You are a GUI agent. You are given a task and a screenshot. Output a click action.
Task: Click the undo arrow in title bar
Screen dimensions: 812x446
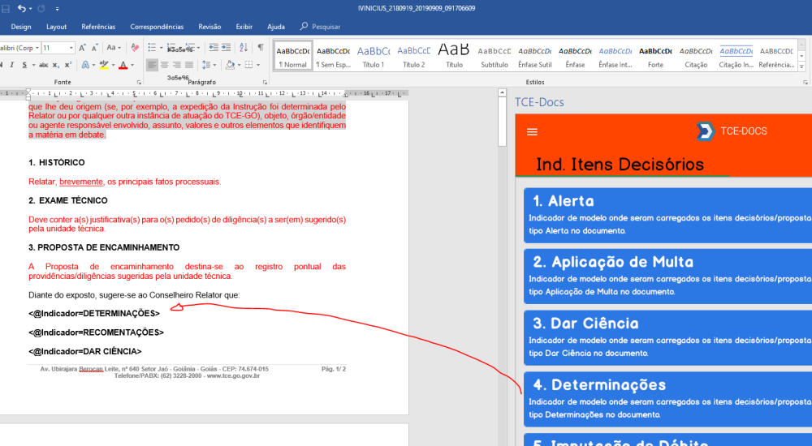point(22,8)
